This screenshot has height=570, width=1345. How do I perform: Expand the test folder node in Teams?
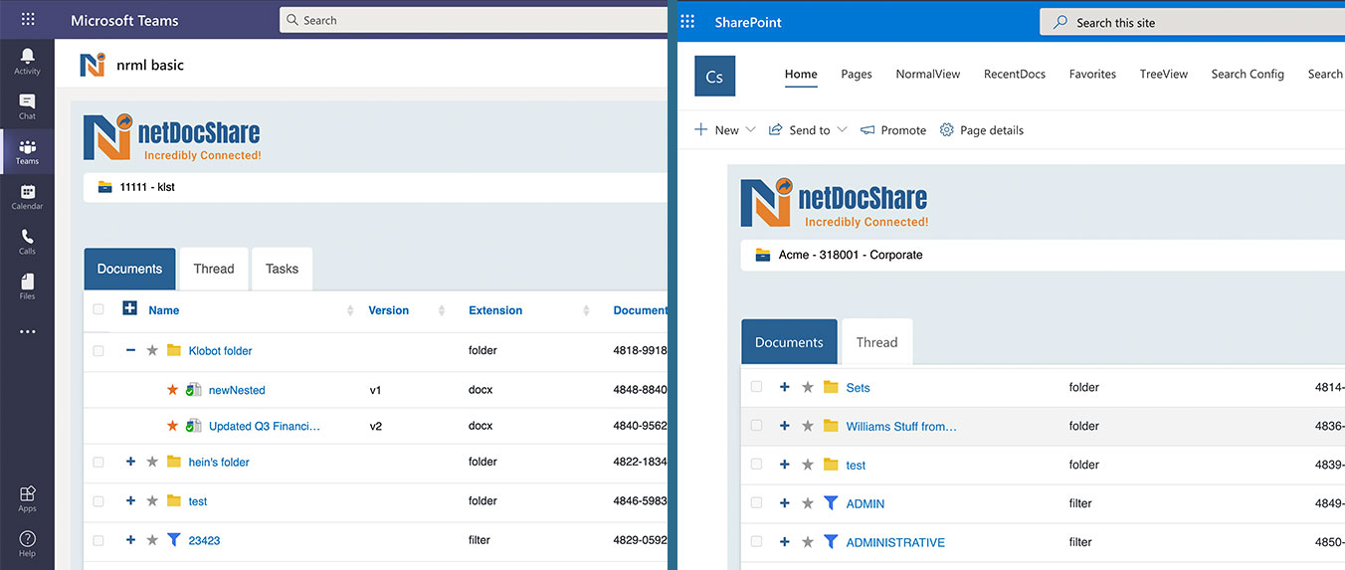pyautogui.click(x=130, y=500)
